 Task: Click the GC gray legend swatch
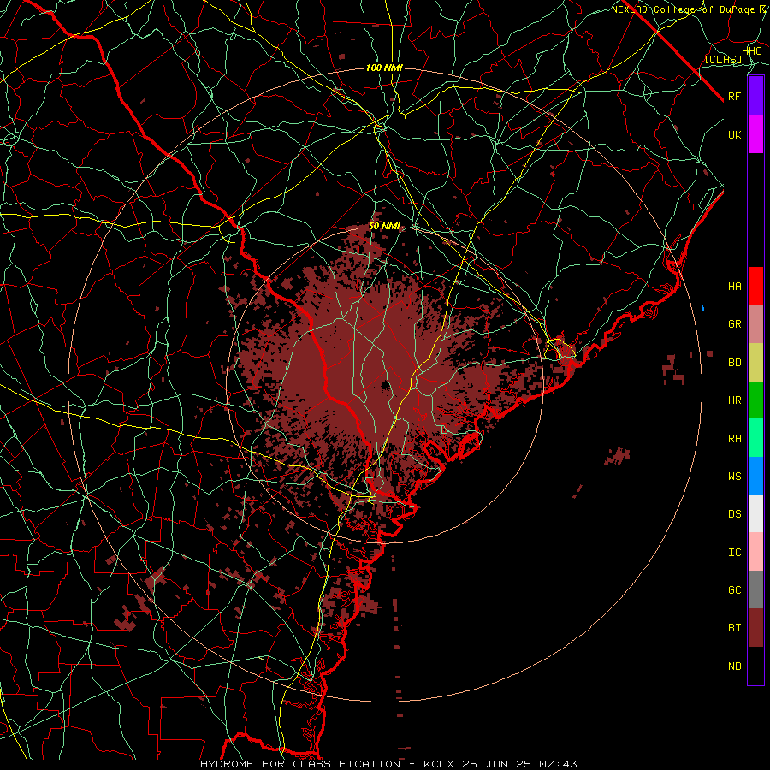[x=755, y=589]
